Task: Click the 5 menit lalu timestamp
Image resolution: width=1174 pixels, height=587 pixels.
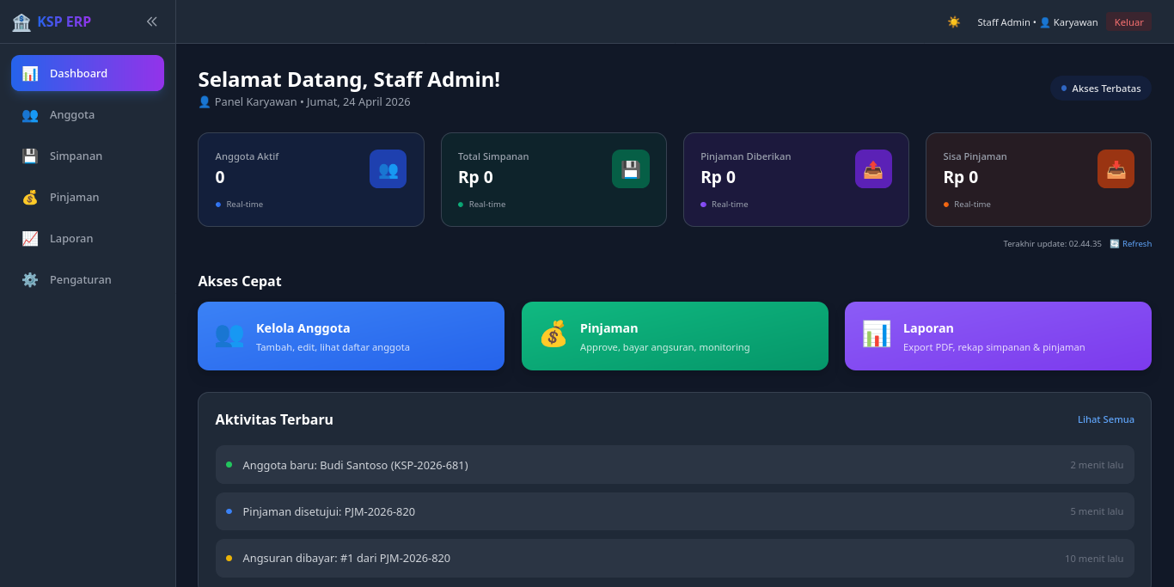Action: 1097,511
